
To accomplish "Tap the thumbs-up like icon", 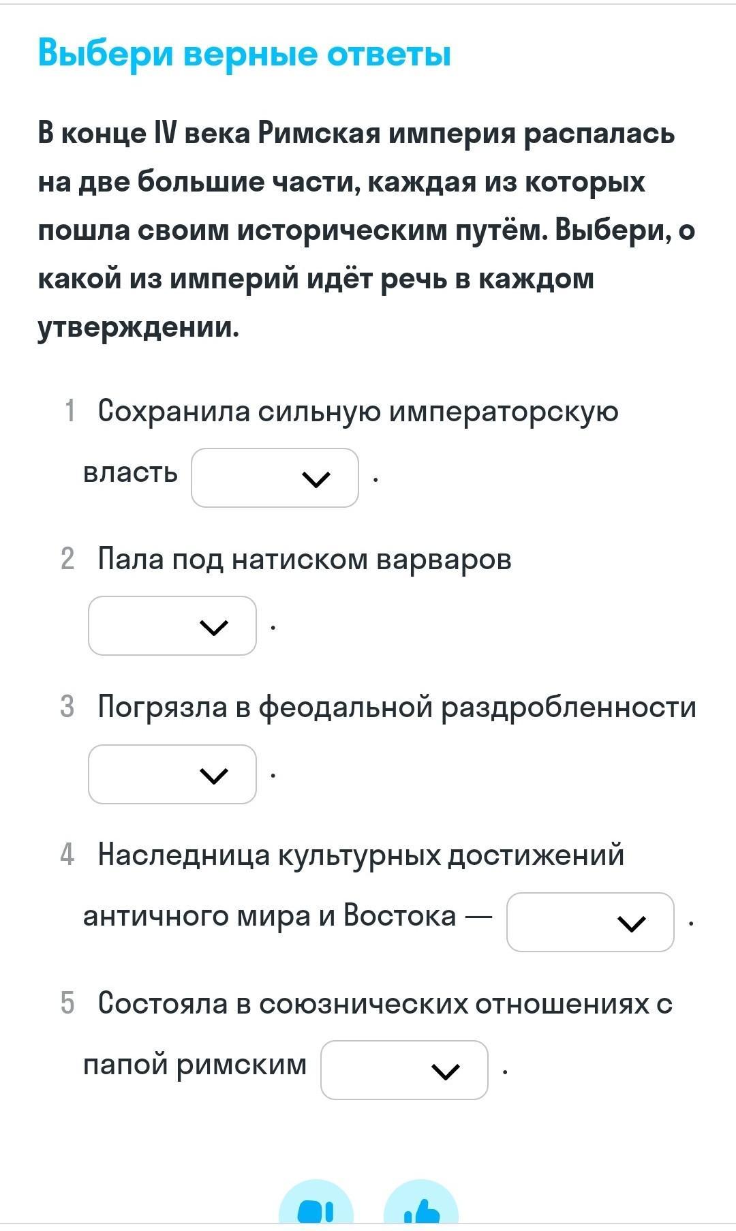I will [x=421, y=1211].
